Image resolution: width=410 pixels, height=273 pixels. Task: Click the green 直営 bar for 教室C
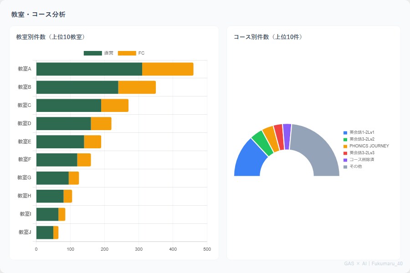(69, 105)
